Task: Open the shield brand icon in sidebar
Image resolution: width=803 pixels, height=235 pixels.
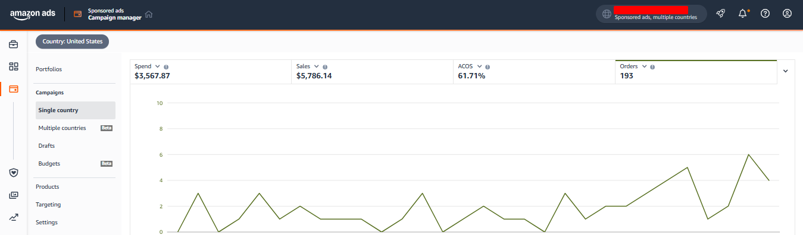Action: click(x=13, y=172)
